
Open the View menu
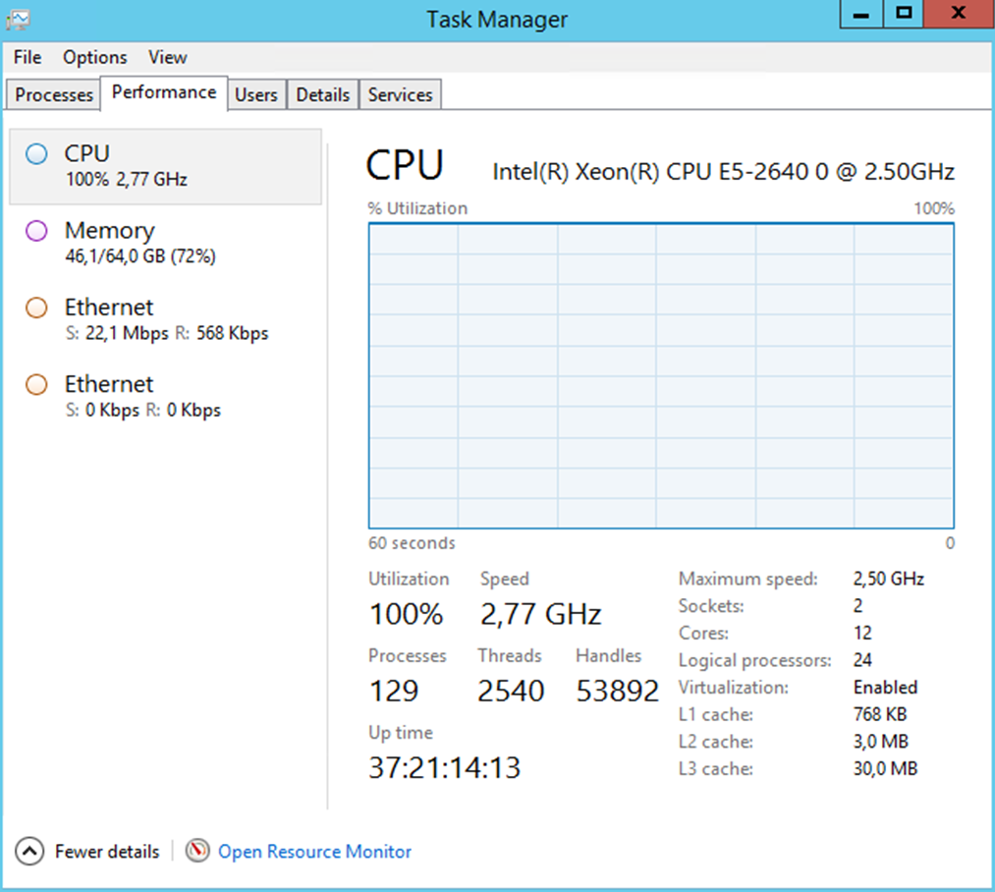click(167, 57)
